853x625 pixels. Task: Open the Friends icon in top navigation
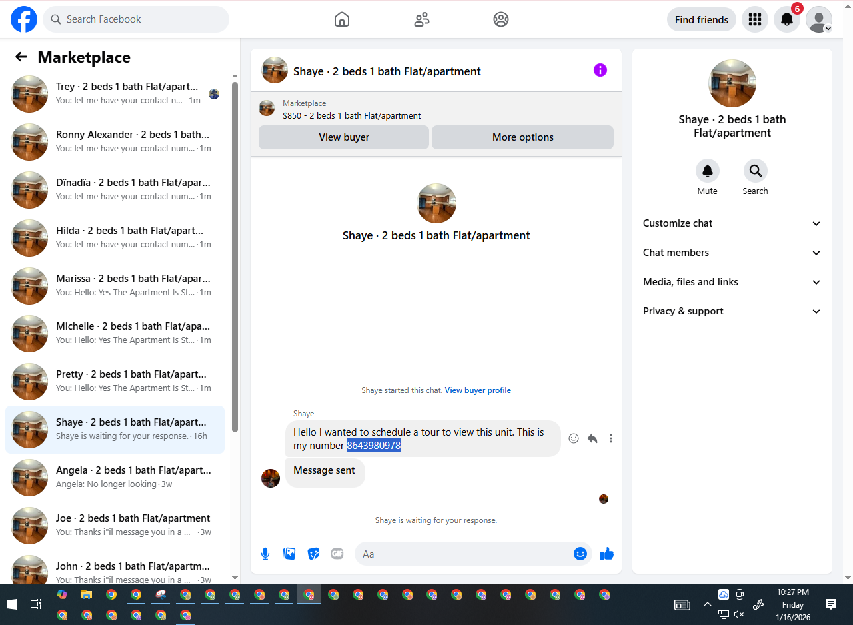point(422,19)
